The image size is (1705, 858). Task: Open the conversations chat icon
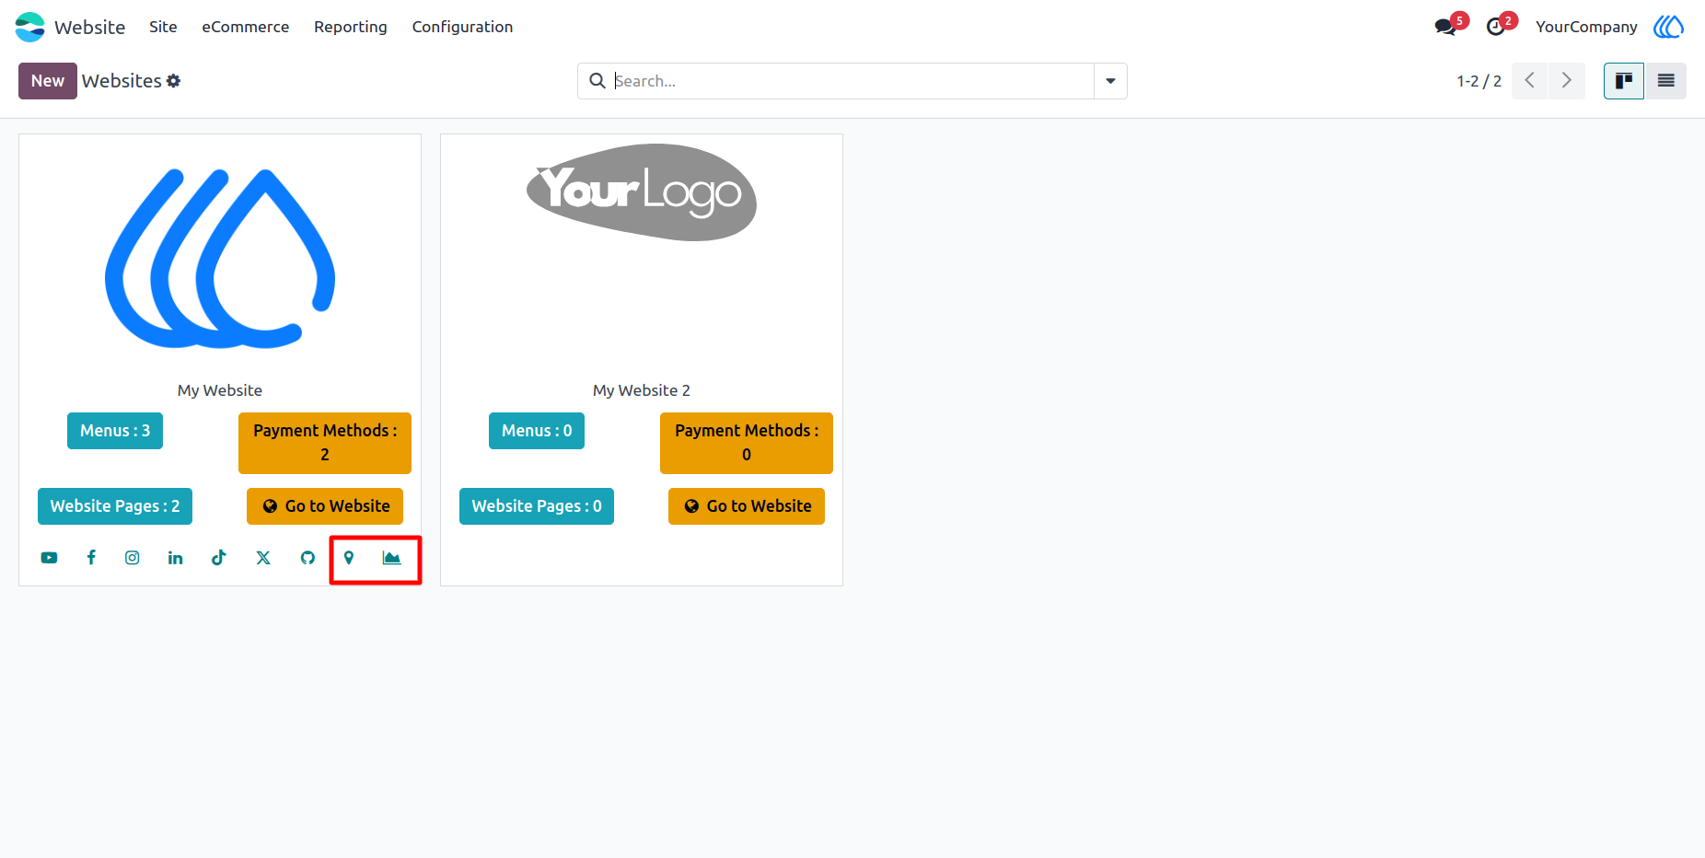point(1446,27)
